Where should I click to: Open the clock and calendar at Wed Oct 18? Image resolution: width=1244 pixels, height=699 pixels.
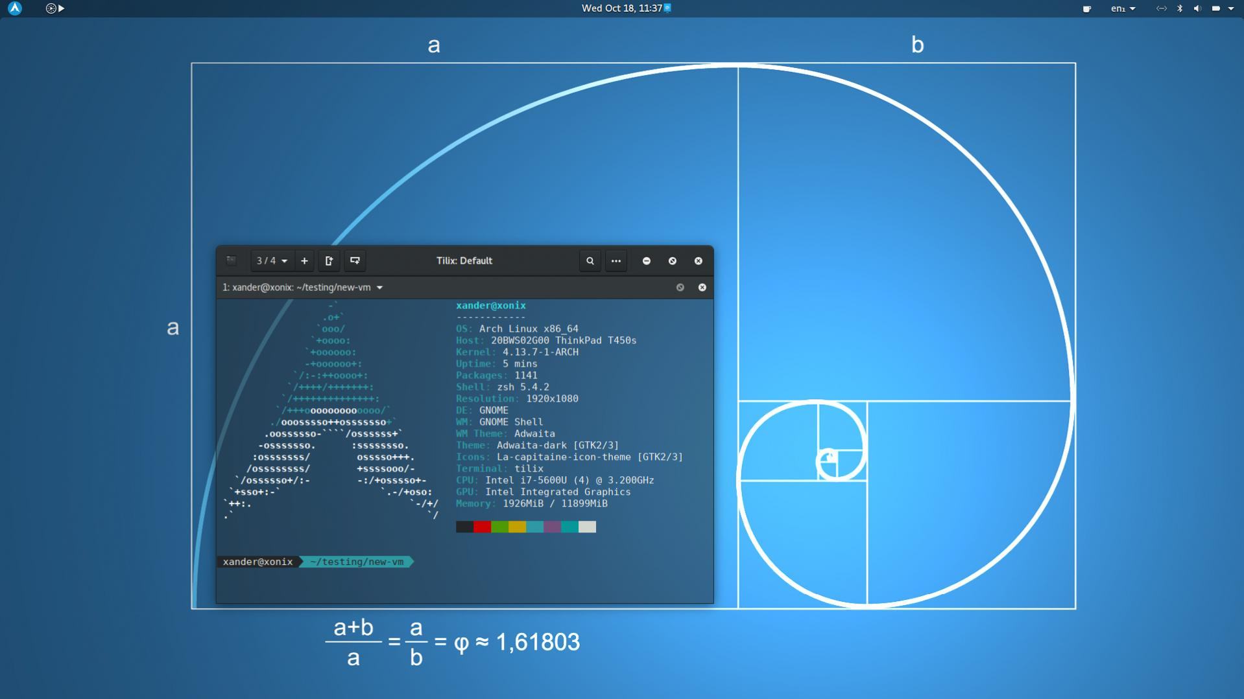tap(621, 8)
